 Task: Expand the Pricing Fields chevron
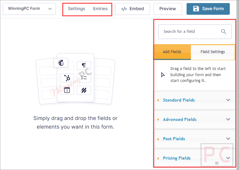[228, 158]
